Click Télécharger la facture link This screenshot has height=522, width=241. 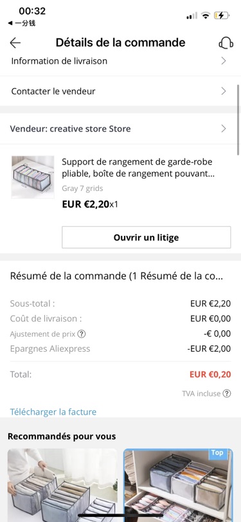coord(53,412)
